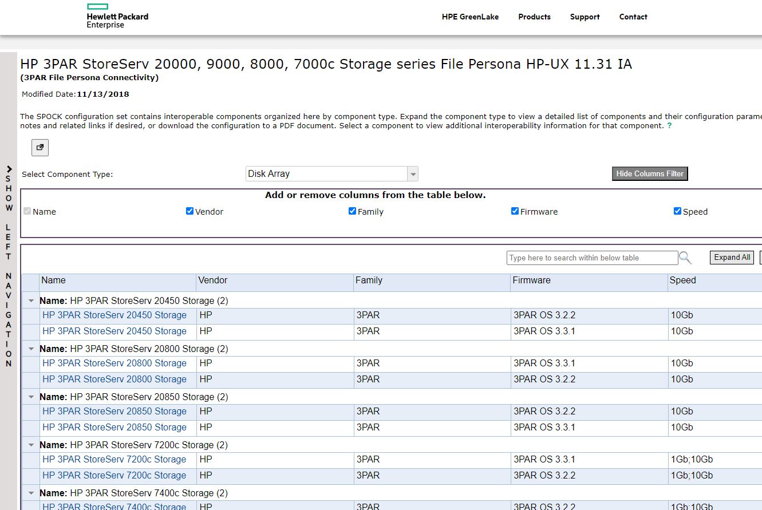This screenshot has height=510, width=762.
Task: Open StoreServ 7200c link with 3PAR OS 3.3.1
Action: (115, 460)
